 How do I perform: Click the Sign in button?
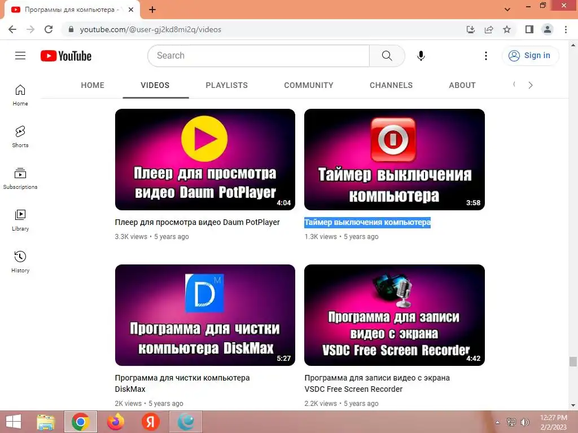point(530,56)
